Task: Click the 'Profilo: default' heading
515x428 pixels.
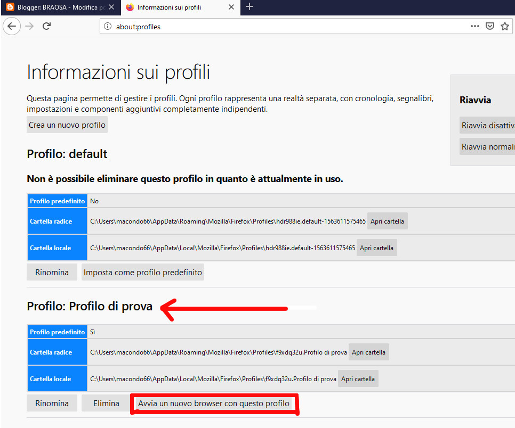Action: coord(67,154)
